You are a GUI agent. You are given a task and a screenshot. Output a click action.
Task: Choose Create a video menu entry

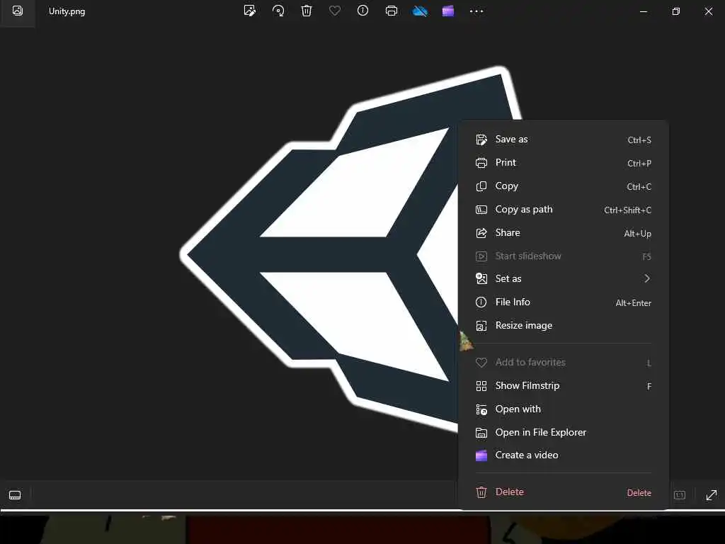563,455
